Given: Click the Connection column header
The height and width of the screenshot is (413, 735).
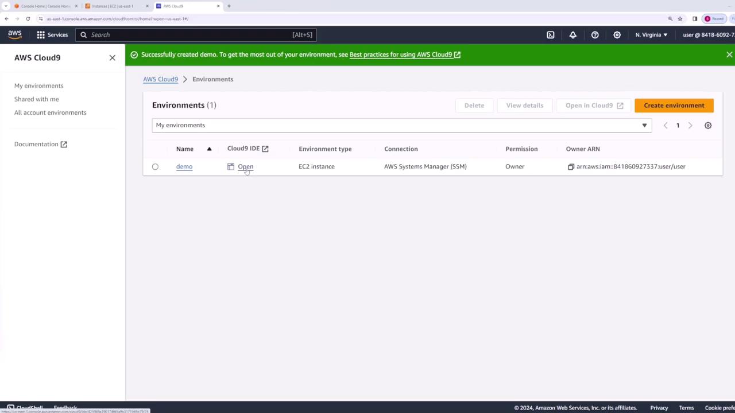Looking at the screenshot, I should click(x=401, y=149).
